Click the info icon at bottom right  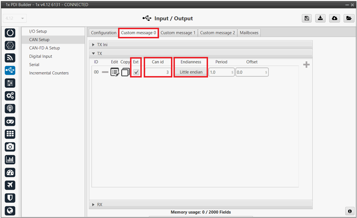click(x=350, y=211)
